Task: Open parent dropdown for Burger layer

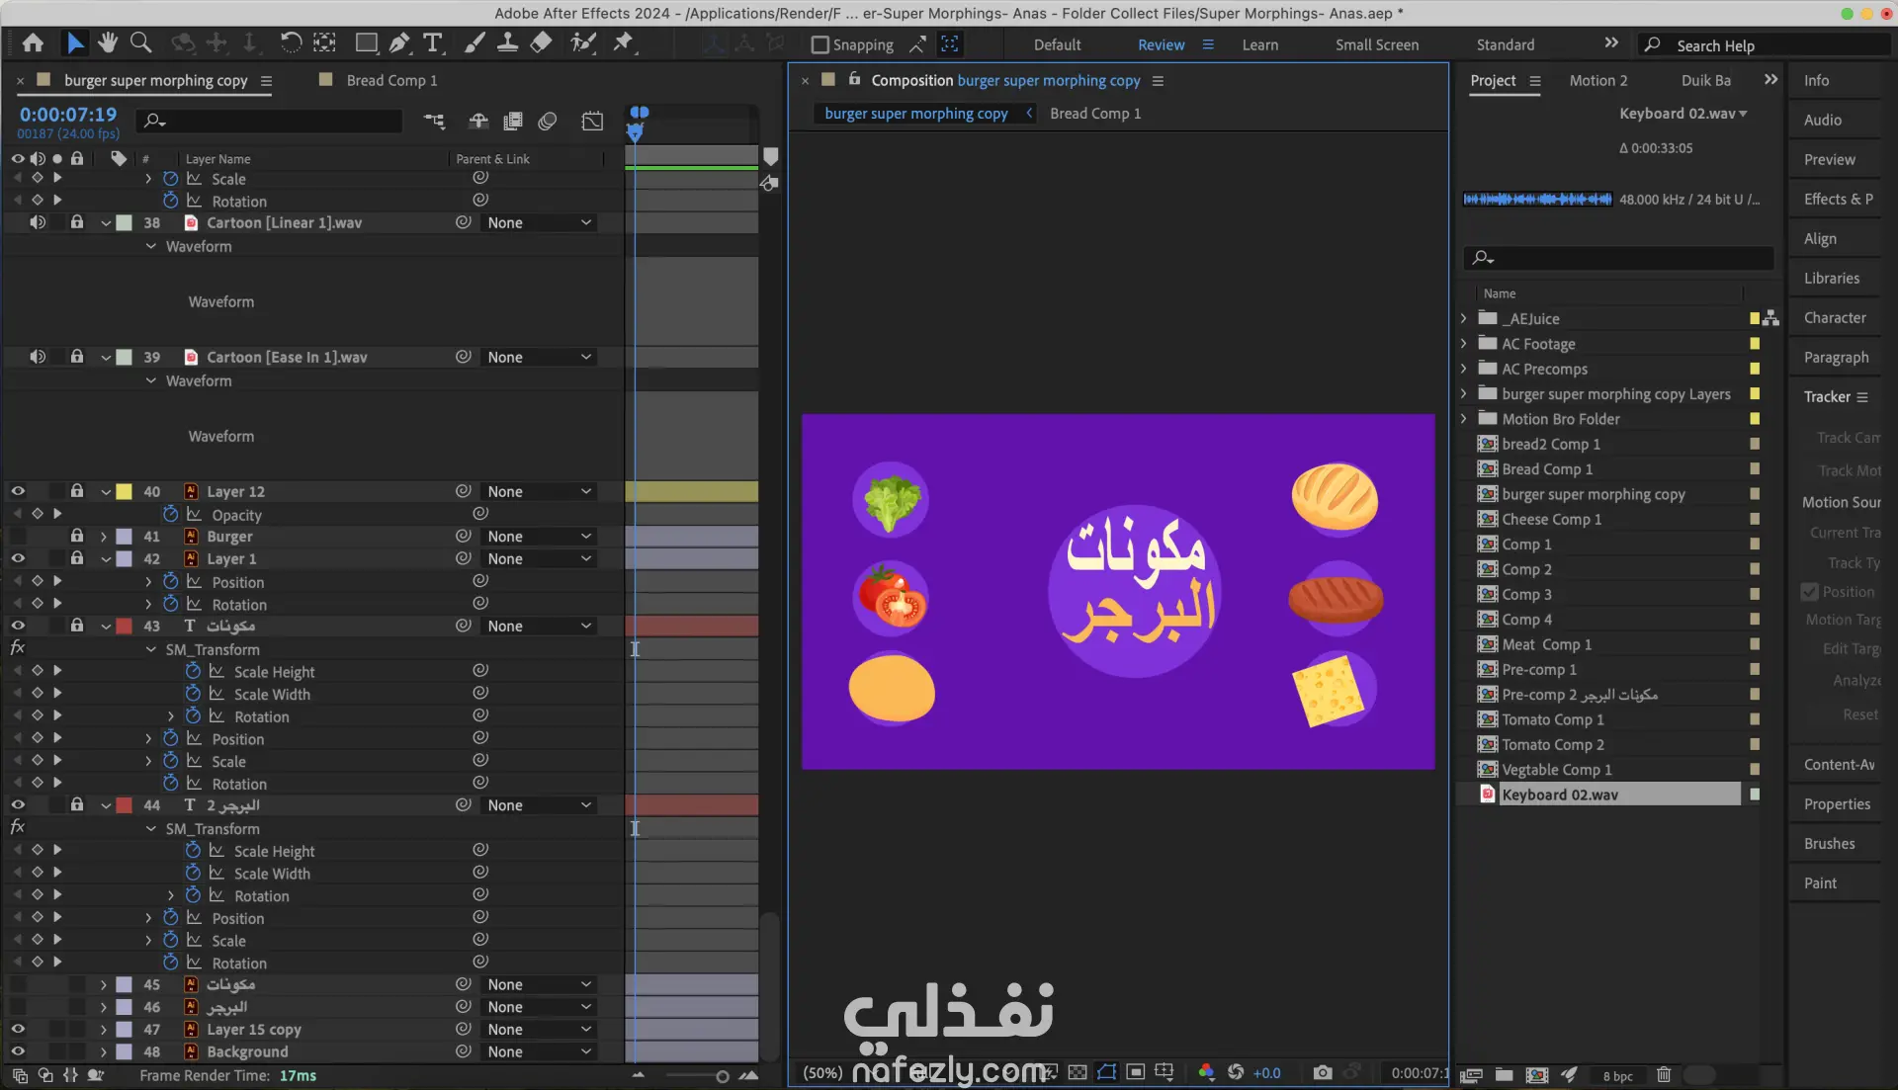Action: [x=539, y=536]
